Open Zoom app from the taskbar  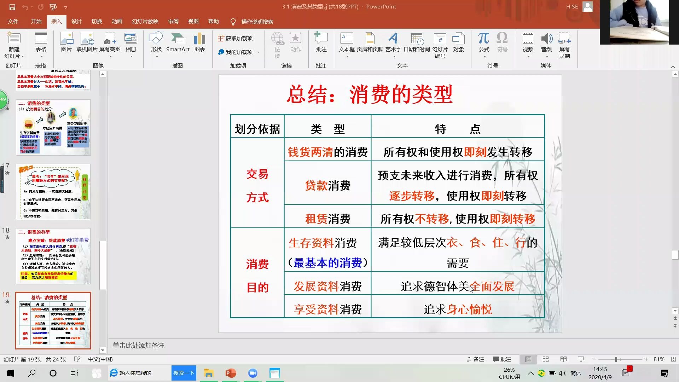tap(253, 373)
